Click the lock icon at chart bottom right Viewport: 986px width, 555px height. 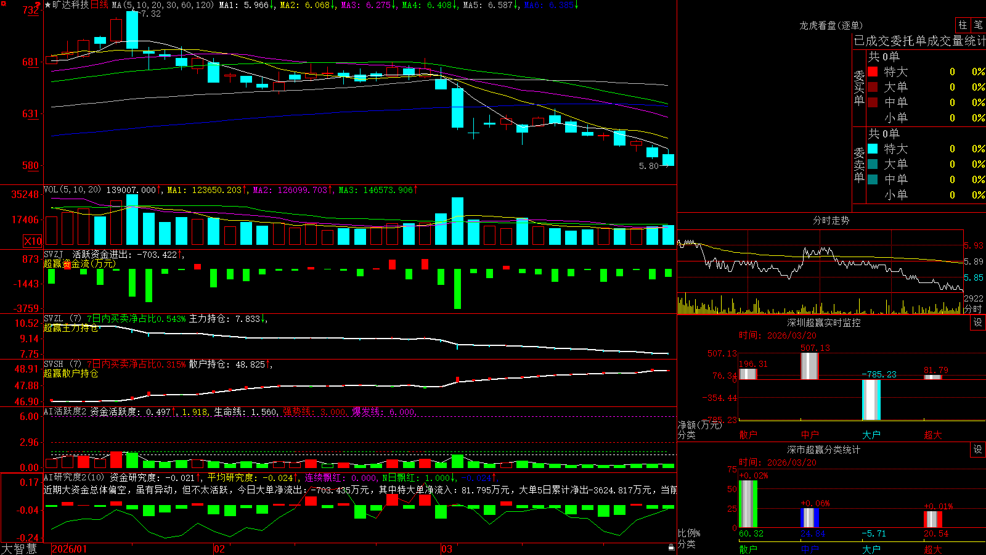(x=672, y=547)
